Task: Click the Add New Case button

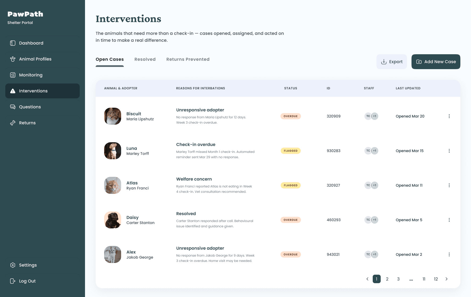Action: click(436, 62)
